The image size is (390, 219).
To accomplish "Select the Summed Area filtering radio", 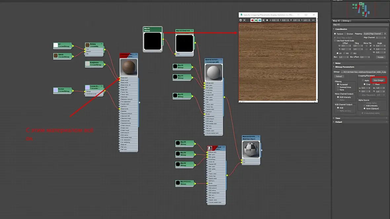I will click(338, 87).
